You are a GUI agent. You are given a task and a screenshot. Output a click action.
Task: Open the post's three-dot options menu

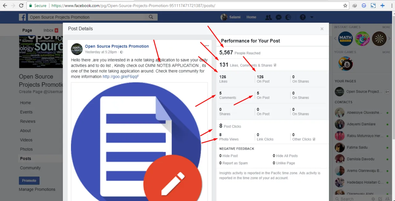tap(207, 46)
